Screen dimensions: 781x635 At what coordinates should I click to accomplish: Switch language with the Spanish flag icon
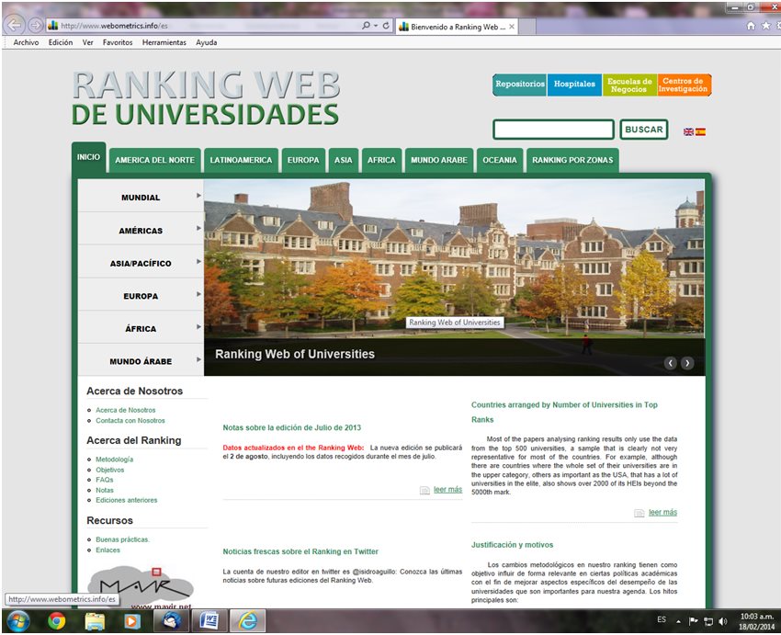coord(700,132)
